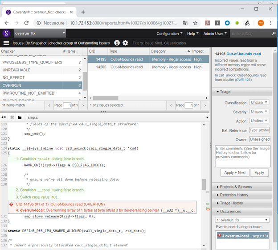Screen dimensions: 278x250
Task: Click the view info icon
Action: (117, 43)
